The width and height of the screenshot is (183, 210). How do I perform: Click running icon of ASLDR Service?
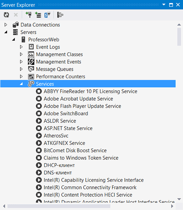(39, 121)
